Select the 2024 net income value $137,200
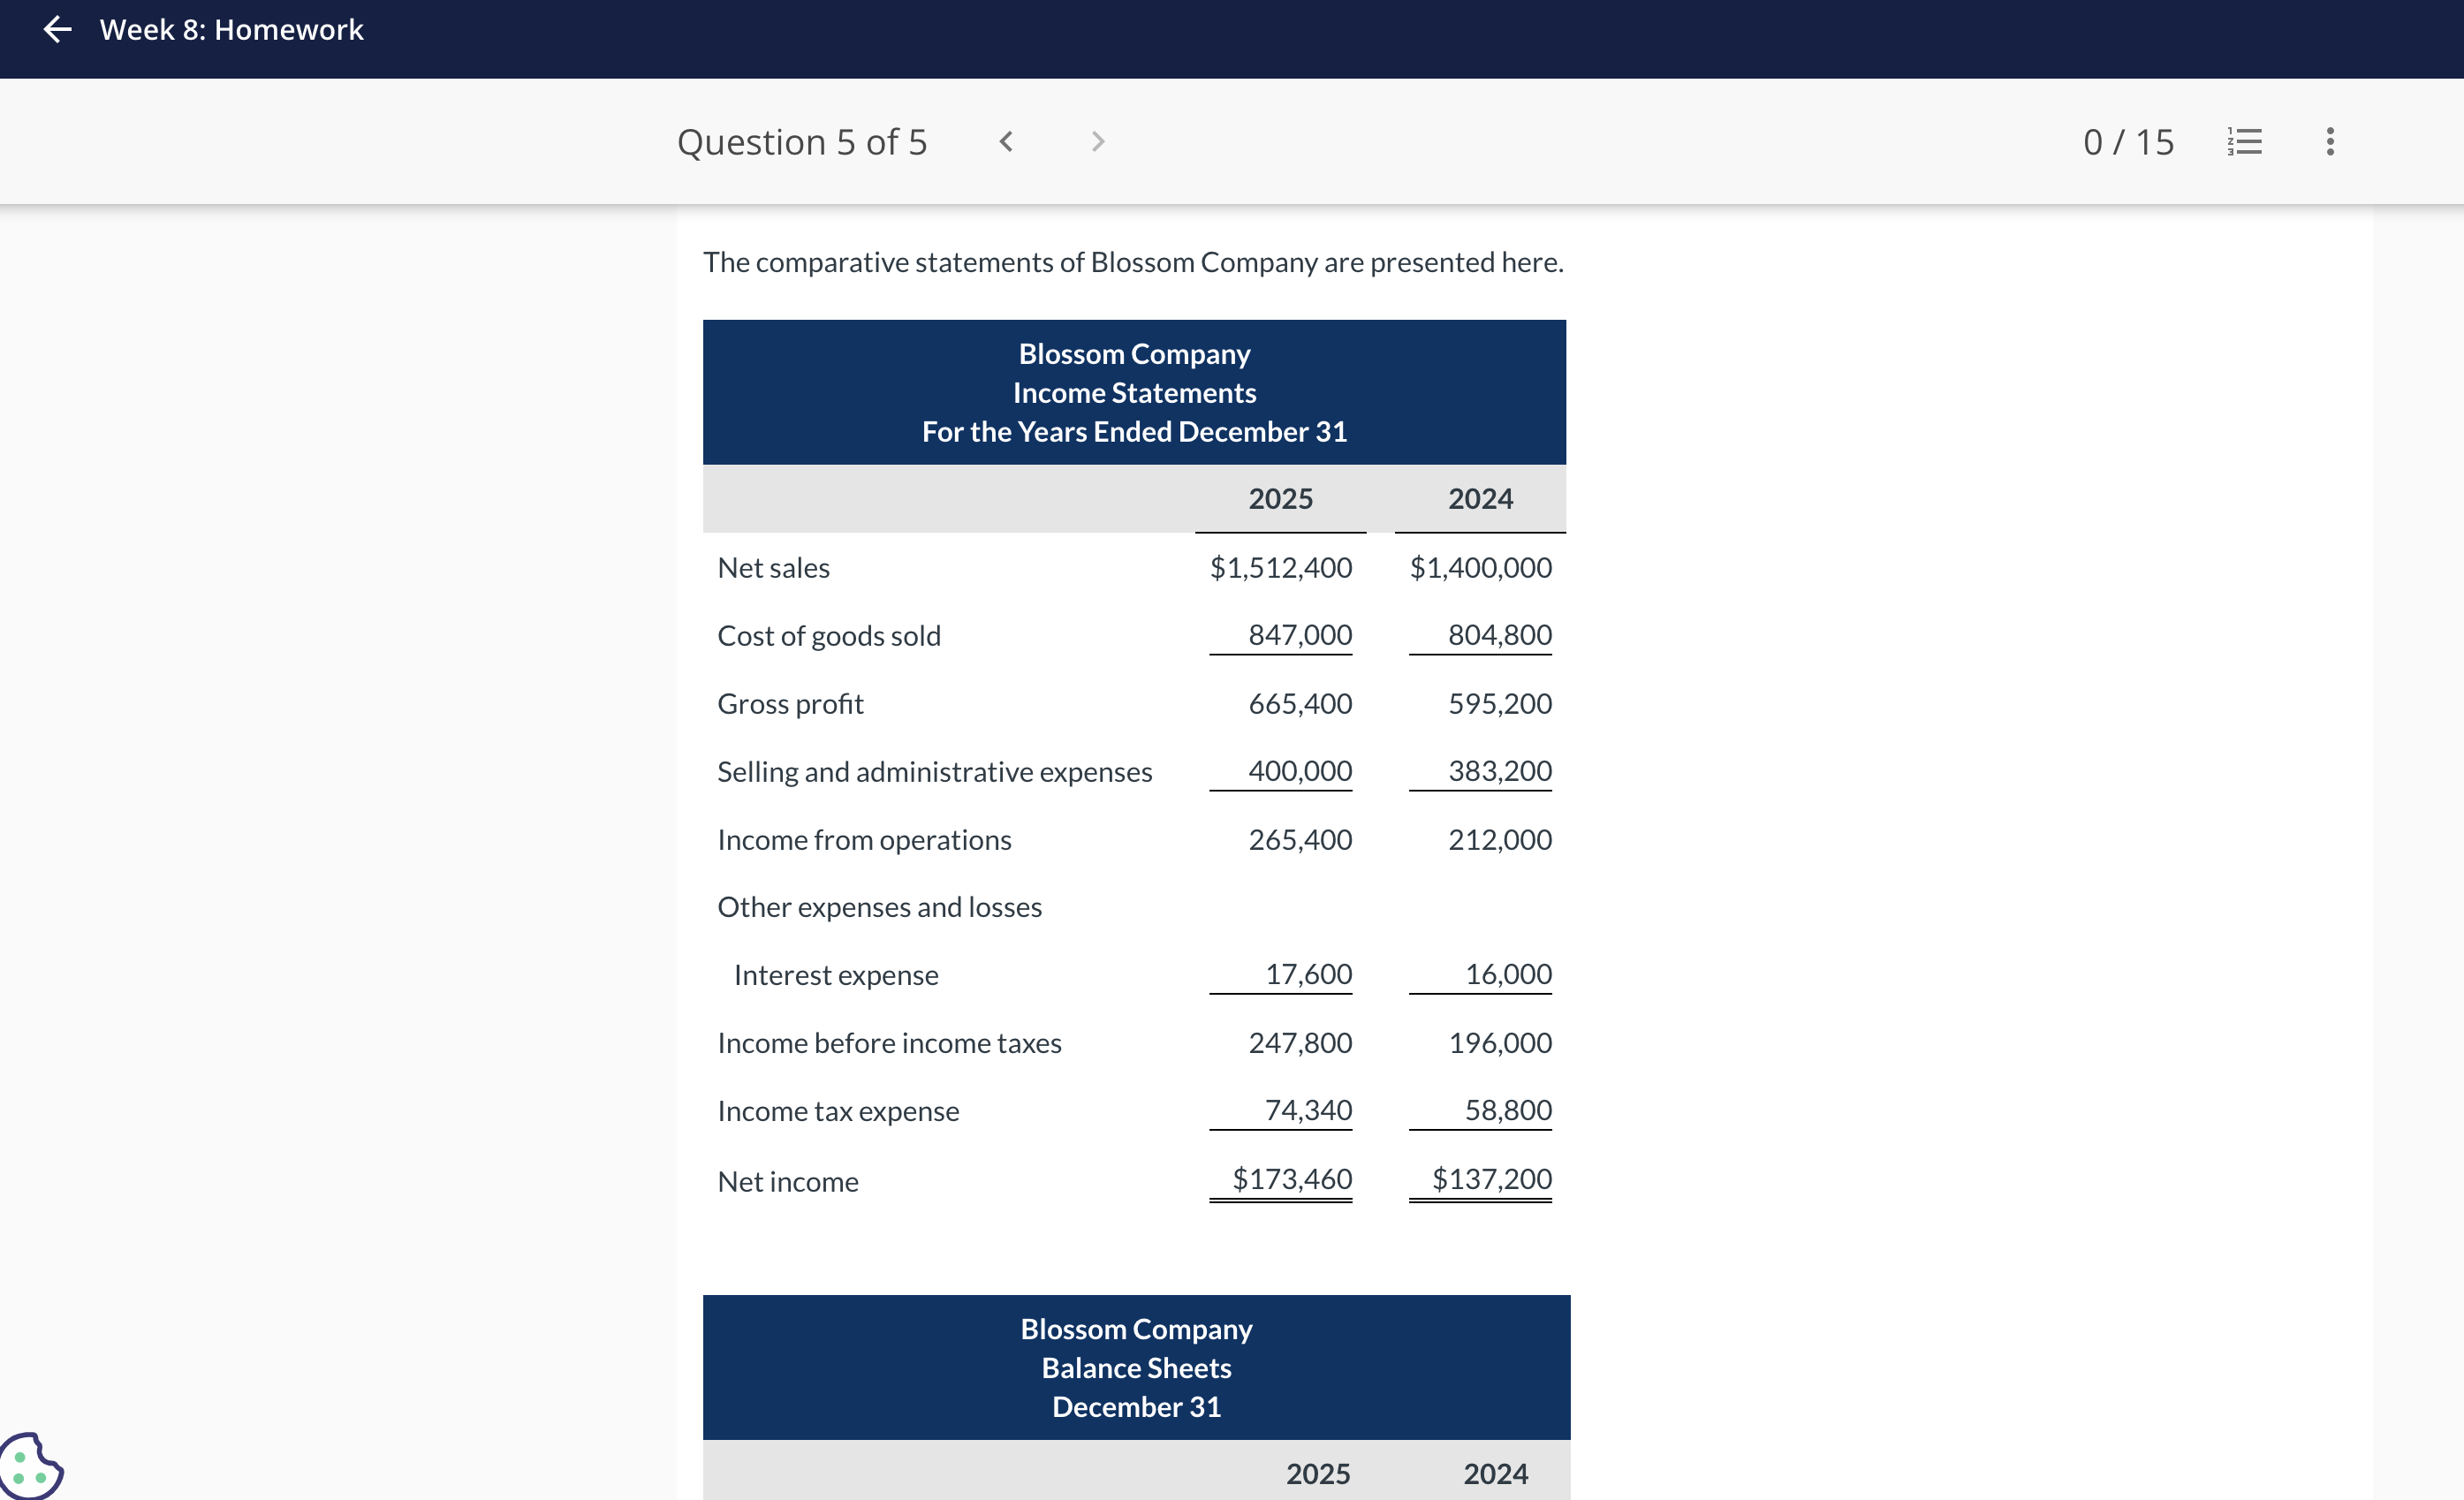 (x=1491, y=1179)
